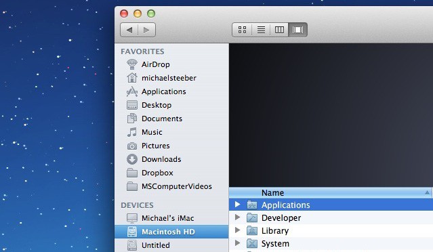Select the Macintosh HD drive icon
This screenshot has height=252, width=433.
click(x=132, y=232)
